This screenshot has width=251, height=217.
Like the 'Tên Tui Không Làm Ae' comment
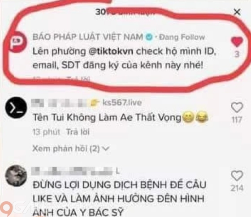click(x=237, y=107)
